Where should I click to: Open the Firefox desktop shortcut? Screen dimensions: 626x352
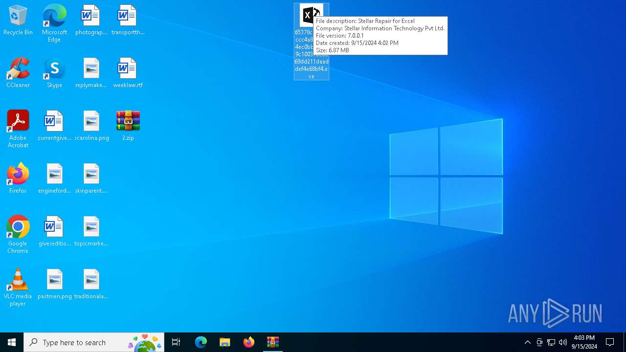point(18,179)
